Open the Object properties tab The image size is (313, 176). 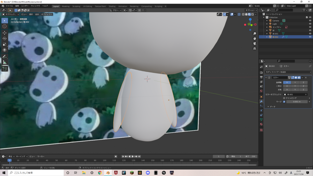[x=261, y=97]
